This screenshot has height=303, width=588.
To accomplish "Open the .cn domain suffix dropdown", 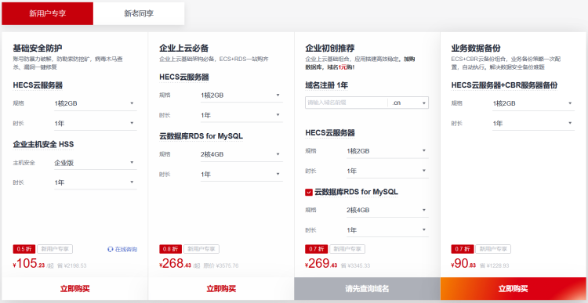I will click(x=408, y=103).
